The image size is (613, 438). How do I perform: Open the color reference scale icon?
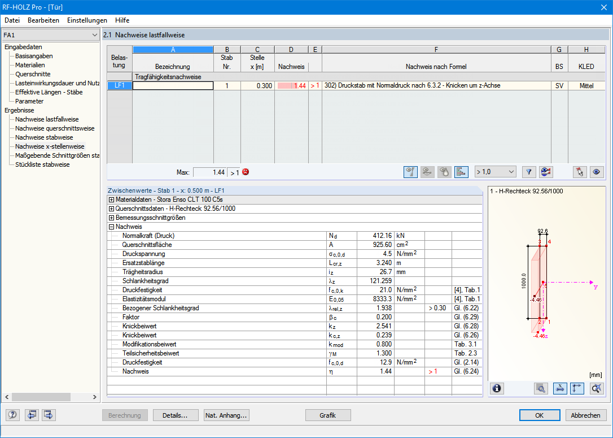point(546,171)
